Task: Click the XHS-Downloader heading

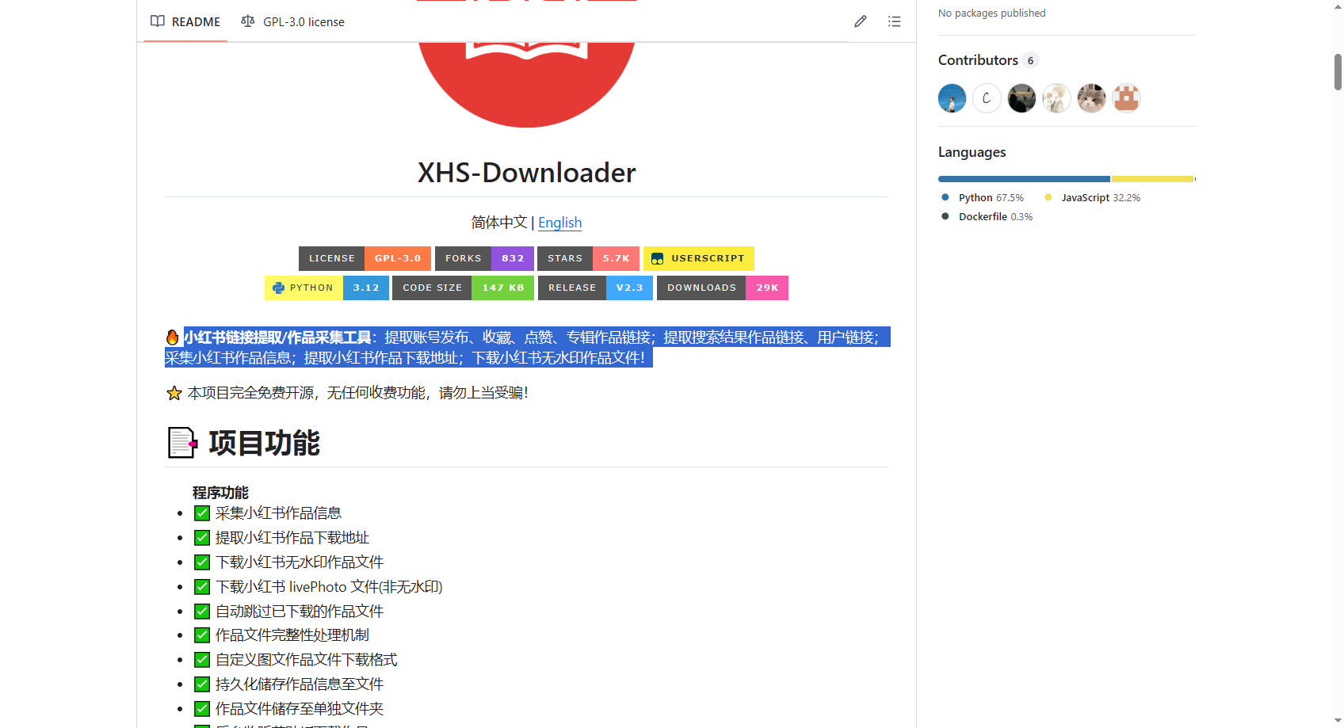Action: pos(526,173)
